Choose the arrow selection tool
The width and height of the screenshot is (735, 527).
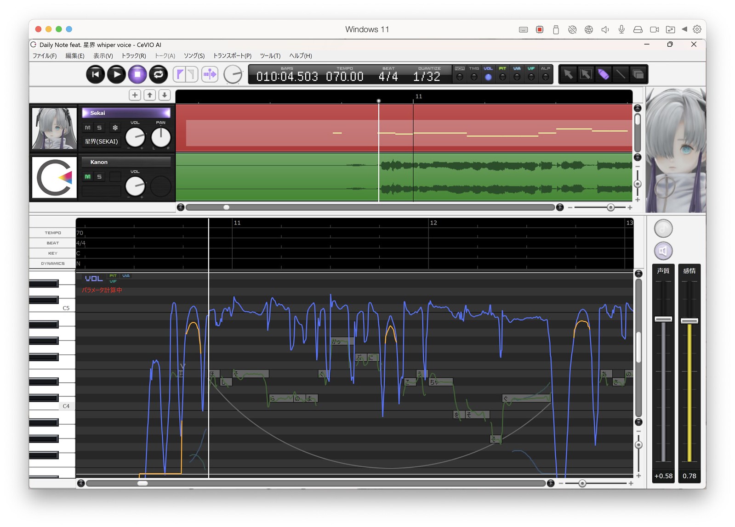coord(569,74)
